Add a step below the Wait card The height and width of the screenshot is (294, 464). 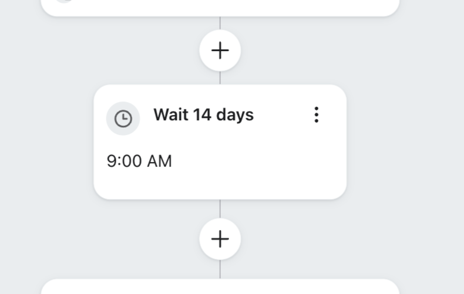coord(220,239)
